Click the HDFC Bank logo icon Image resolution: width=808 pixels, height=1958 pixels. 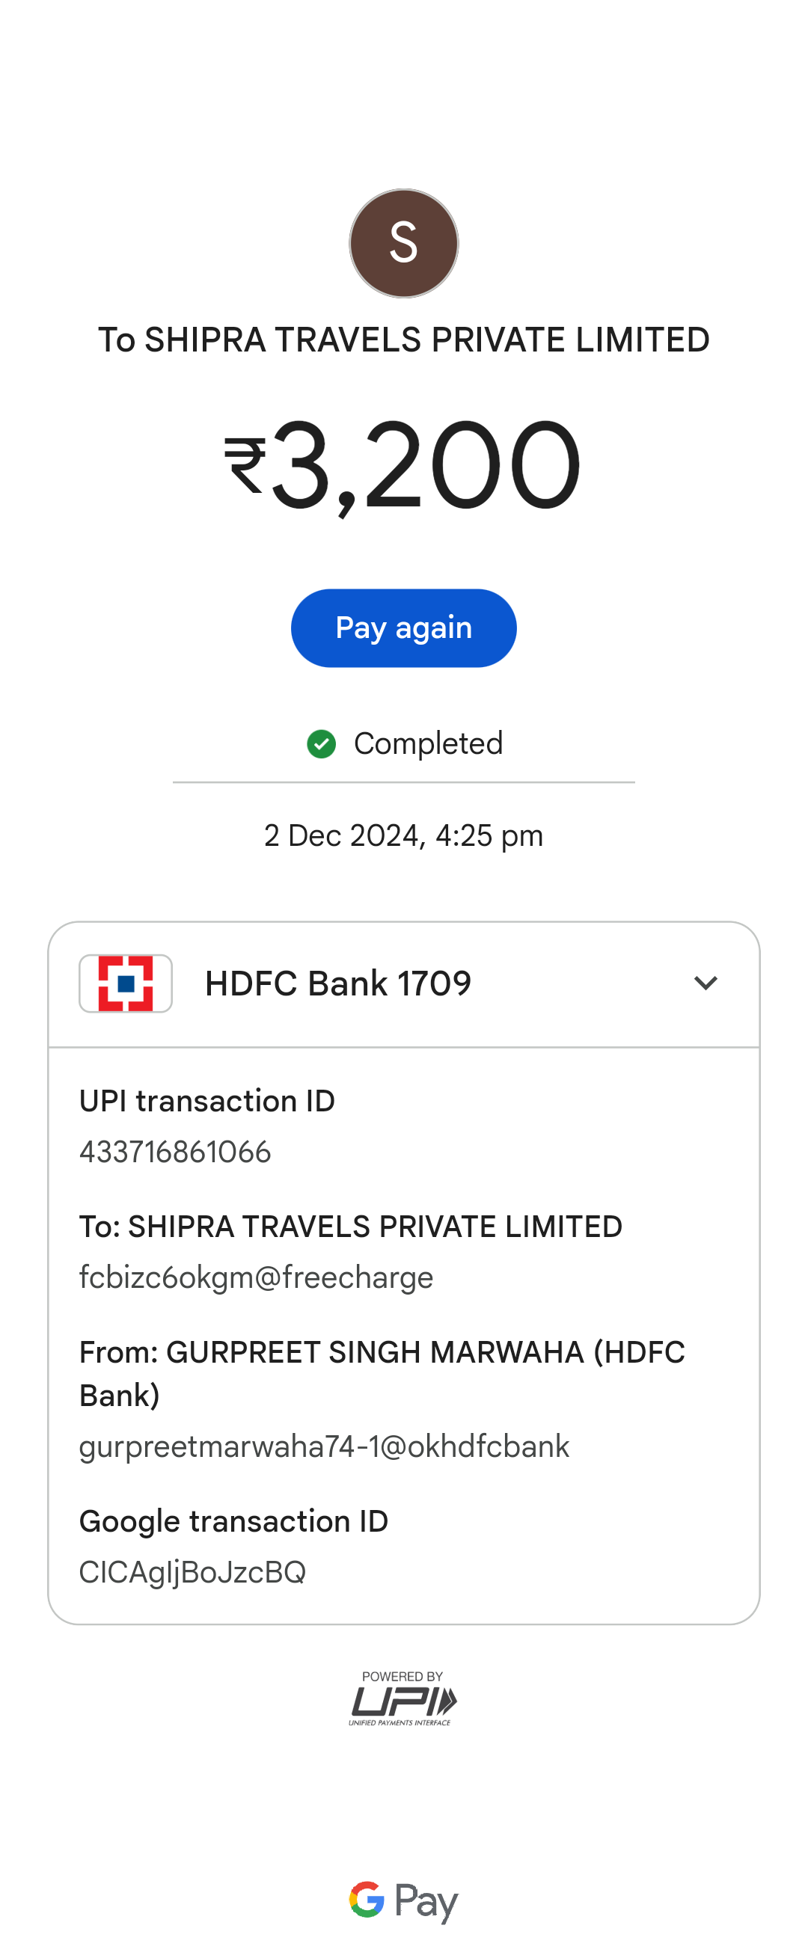pyautogui.click(x=126, y=983)
